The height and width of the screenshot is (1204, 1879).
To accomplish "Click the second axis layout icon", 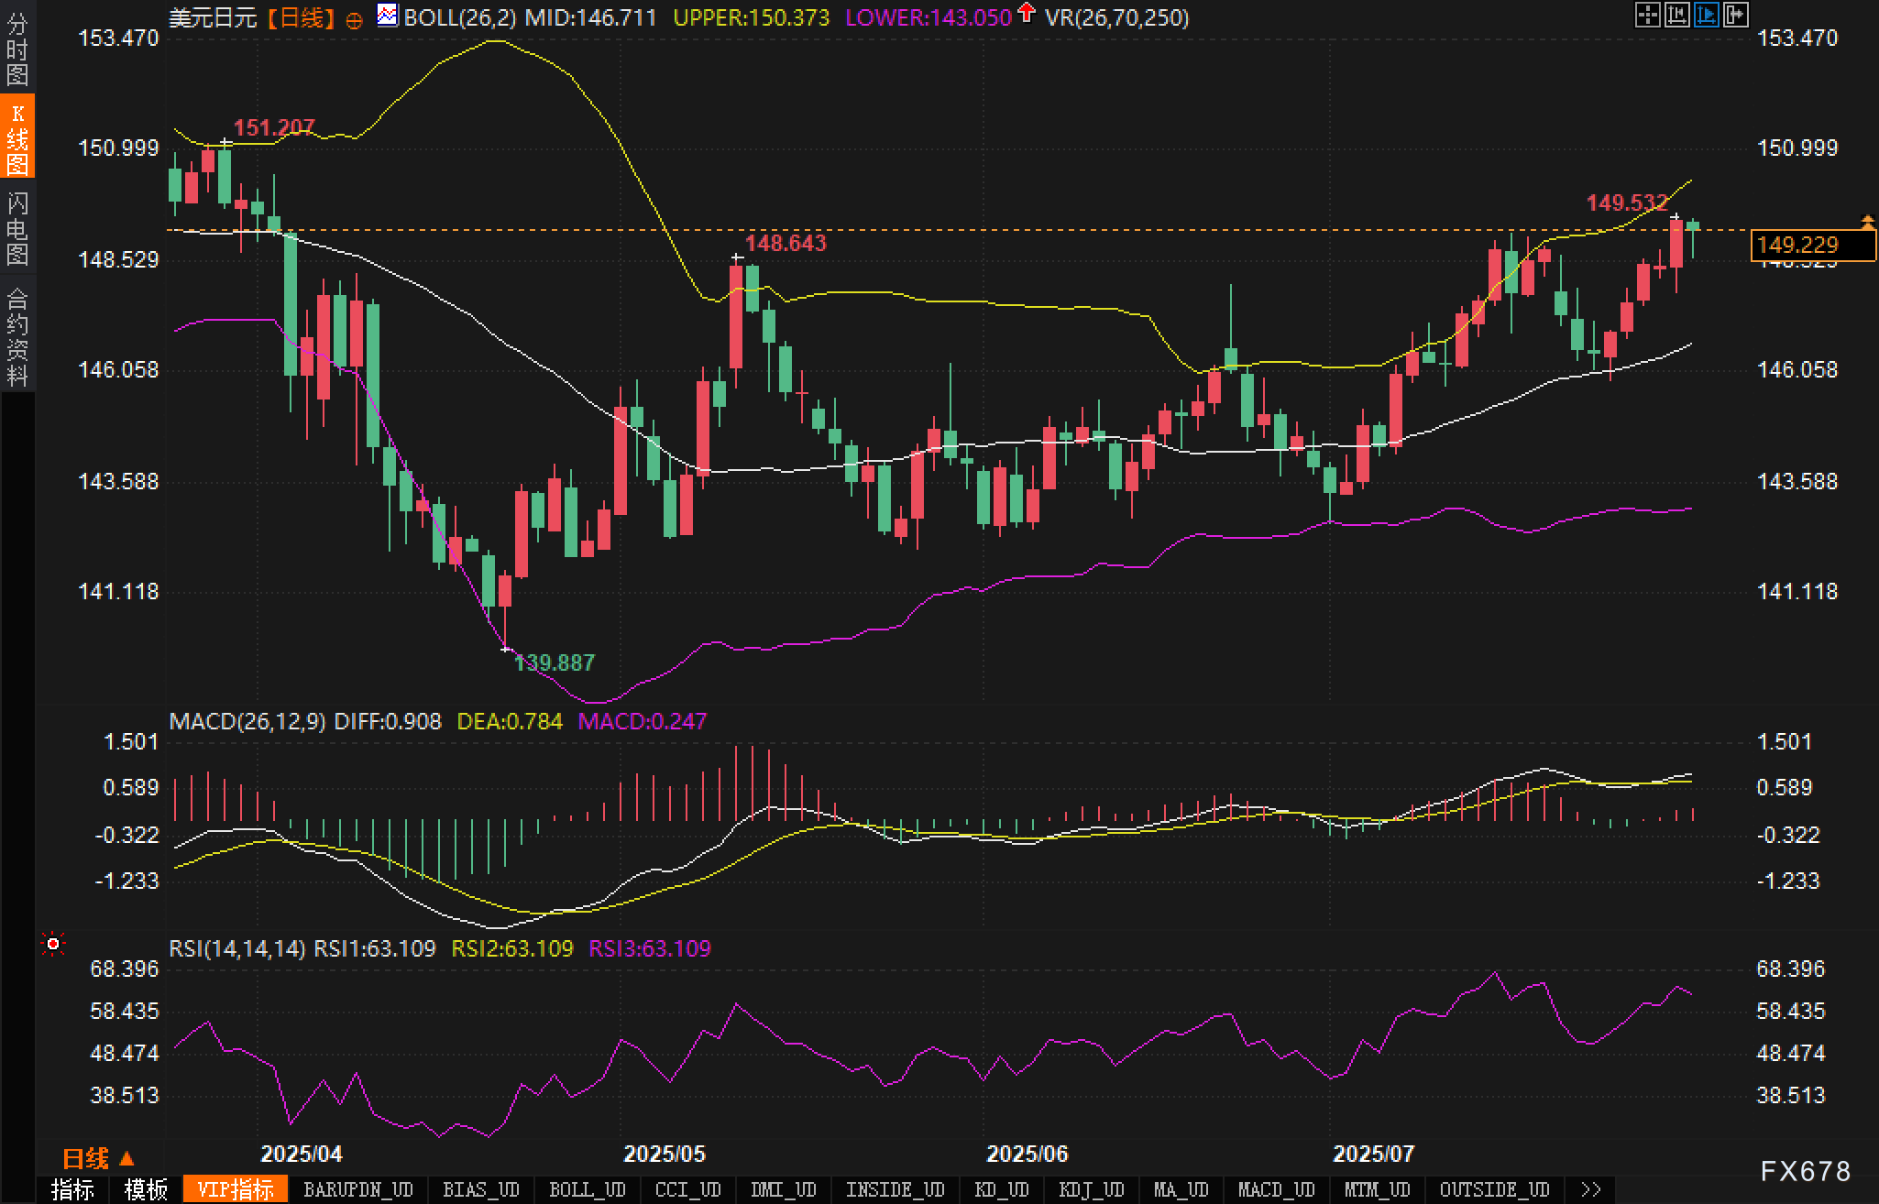I will tap(1676, 15).
